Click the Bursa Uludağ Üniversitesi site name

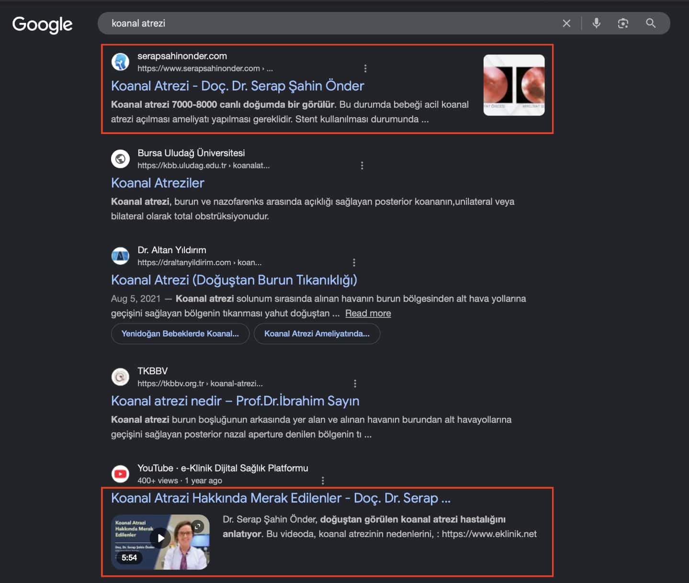(x=191, y=153)
